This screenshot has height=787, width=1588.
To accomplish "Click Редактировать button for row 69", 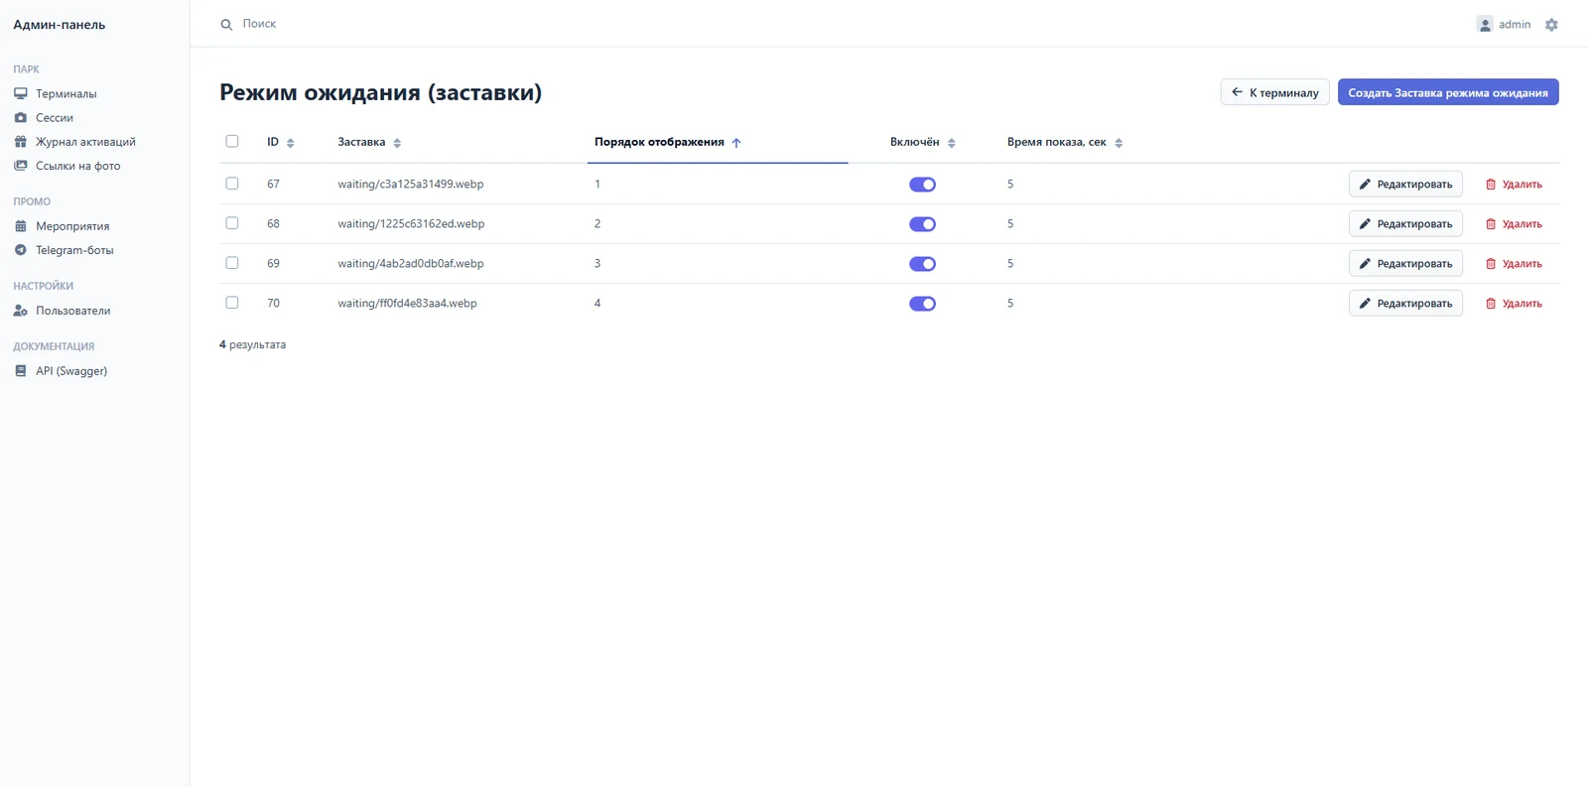I will coord(1405,264).
